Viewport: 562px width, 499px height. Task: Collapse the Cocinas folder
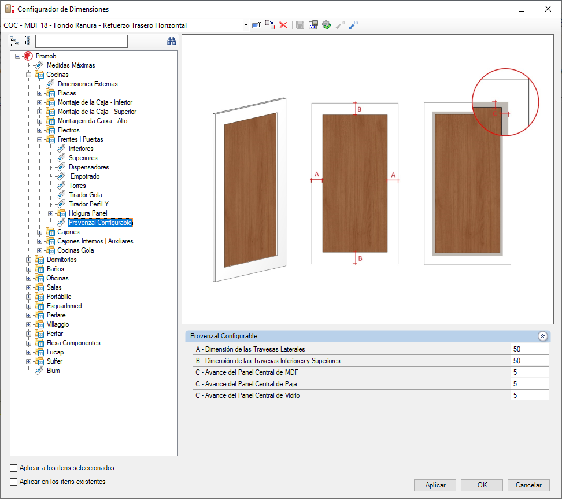pyautogui.click(x=29, y=75)
